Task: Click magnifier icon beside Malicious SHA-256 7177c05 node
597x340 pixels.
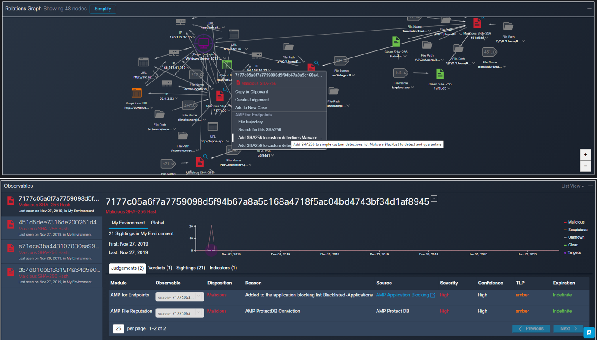Action: pos(225,90)
